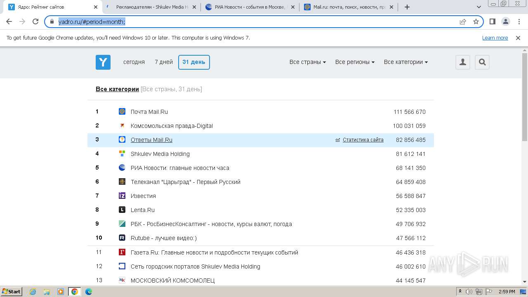The image size is (528, 297).
Task: Show hidden system tray icons arrow
Action: tap(460, 292)
